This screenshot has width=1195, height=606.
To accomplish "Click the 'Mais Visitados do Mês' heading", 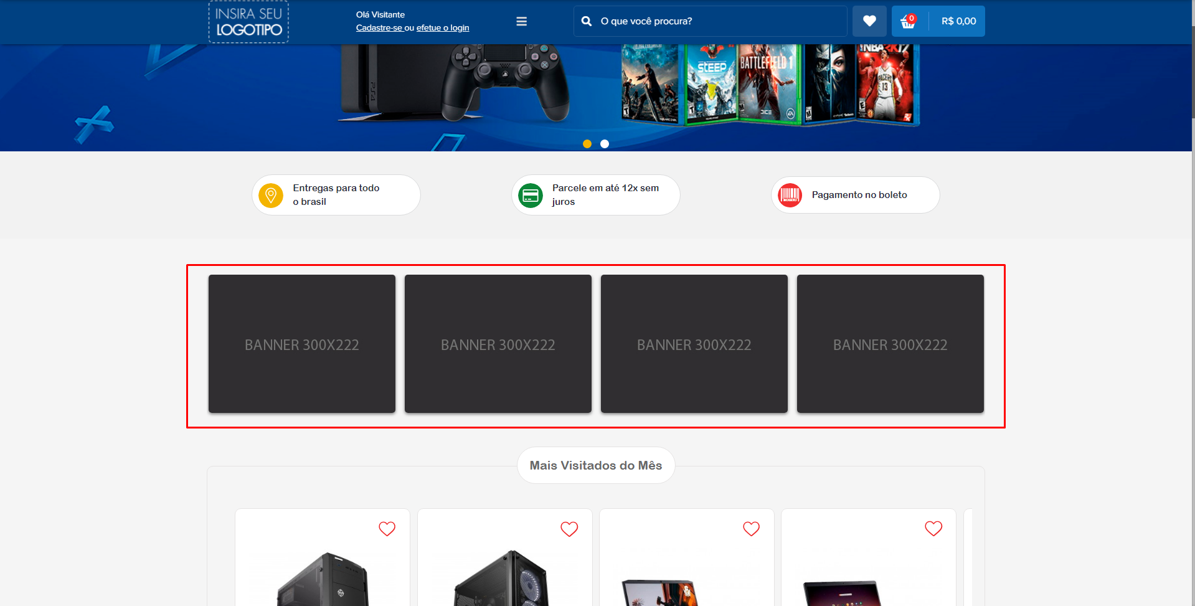I will [596, 465].
